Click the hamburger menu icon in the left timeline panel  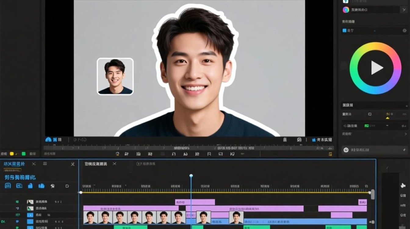45,164
